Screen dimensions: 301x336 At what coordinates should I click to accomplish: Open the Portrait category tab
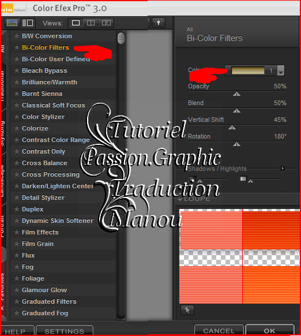coord(3,226)
